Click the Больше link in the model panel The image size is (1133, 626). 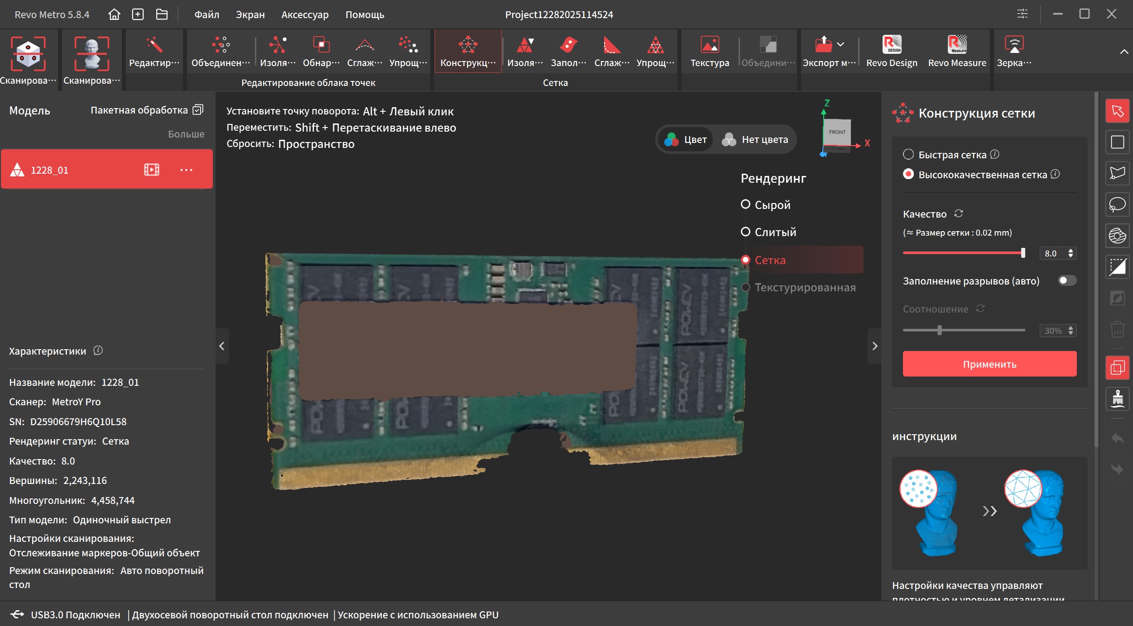pos(186,134)
